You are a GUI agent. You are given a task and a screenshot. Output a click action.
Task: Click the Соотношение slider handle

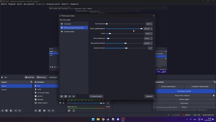pyautogui.click(x=107, y=24)
